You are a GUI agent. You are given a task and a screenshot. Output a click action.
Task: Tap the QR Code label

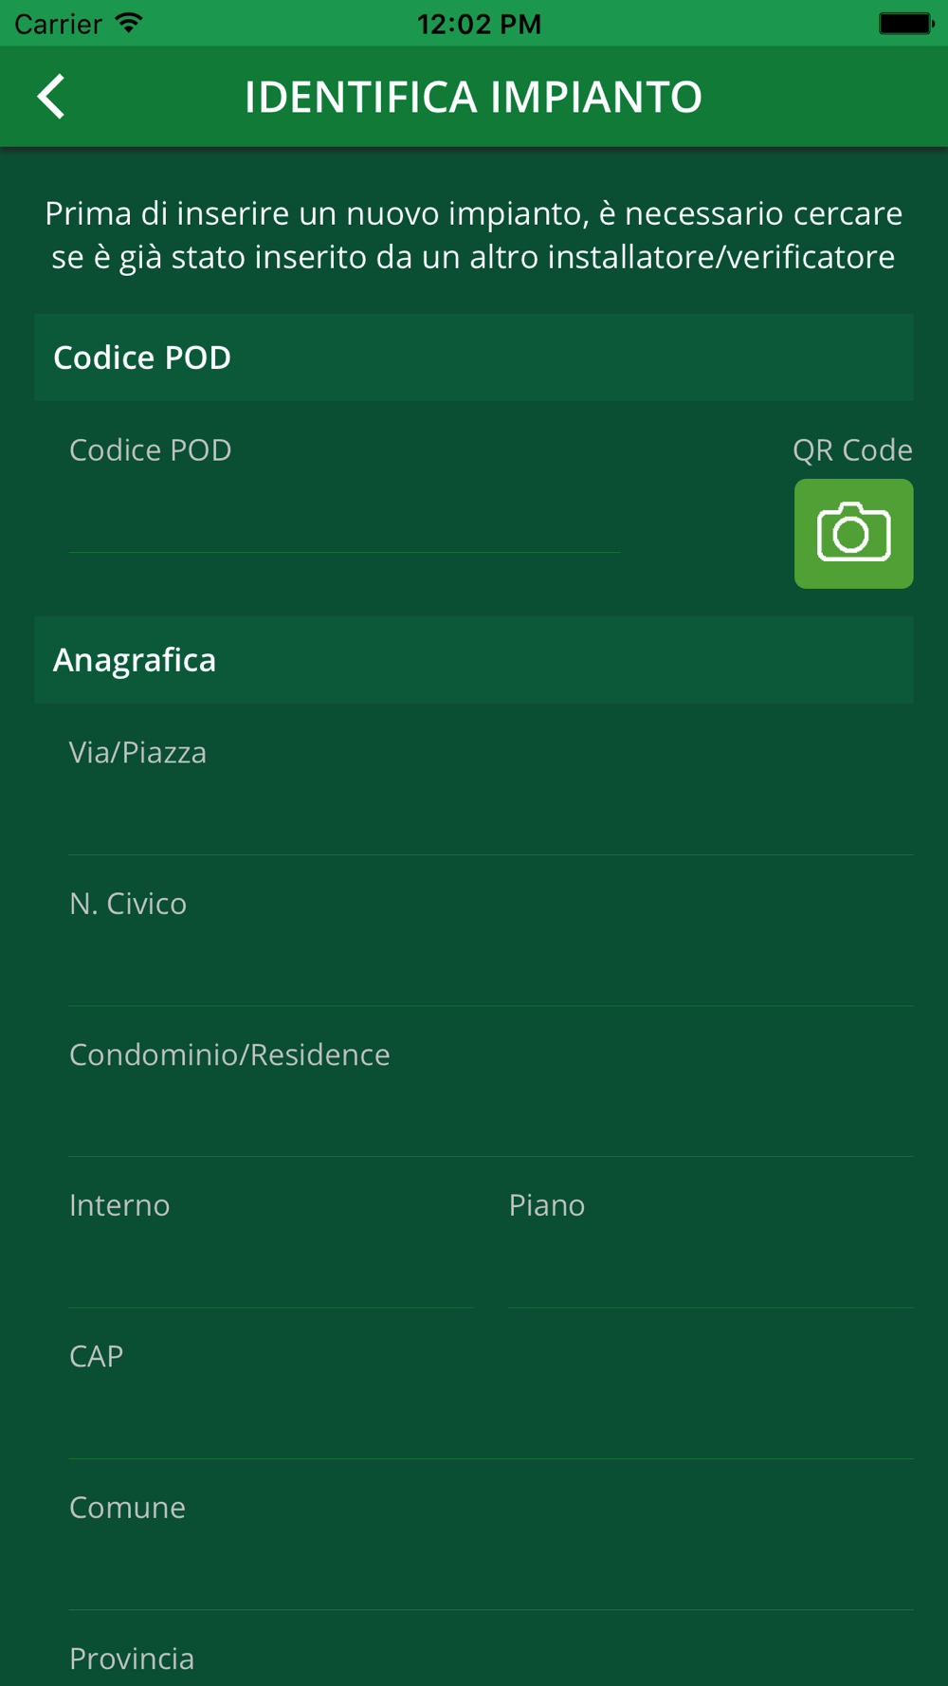(x=852, y=449)
